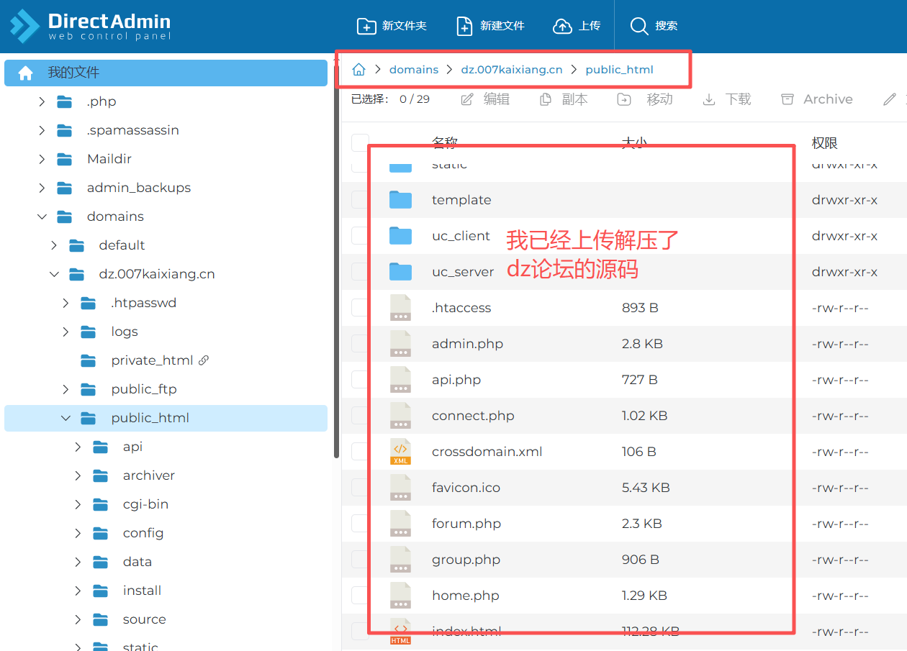This screenshot has height=651, width=907.
Task: Click the upload cloud icon
Action: click(x=562, y=27)
